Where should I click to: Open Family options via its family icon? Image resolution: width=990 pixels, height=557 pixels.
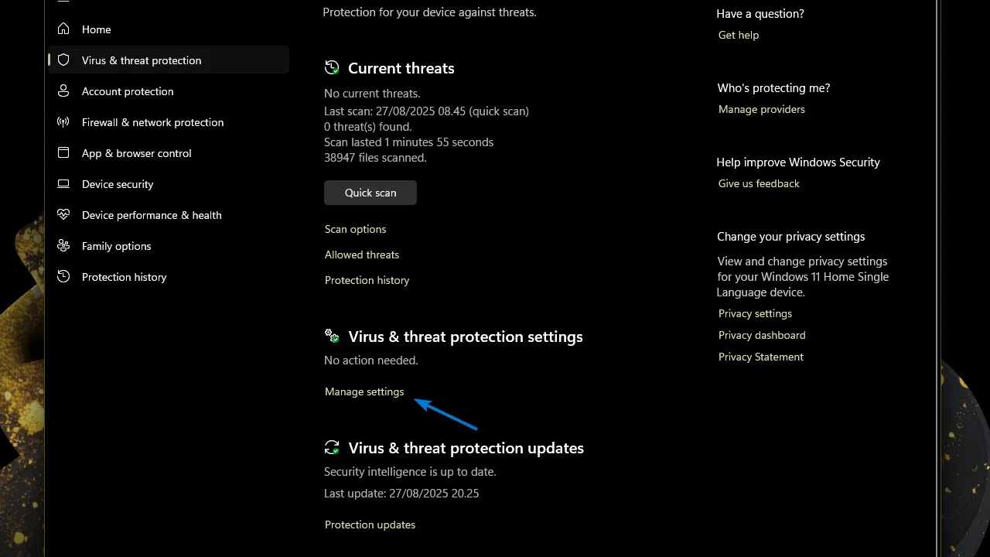(x=63, y=246)
